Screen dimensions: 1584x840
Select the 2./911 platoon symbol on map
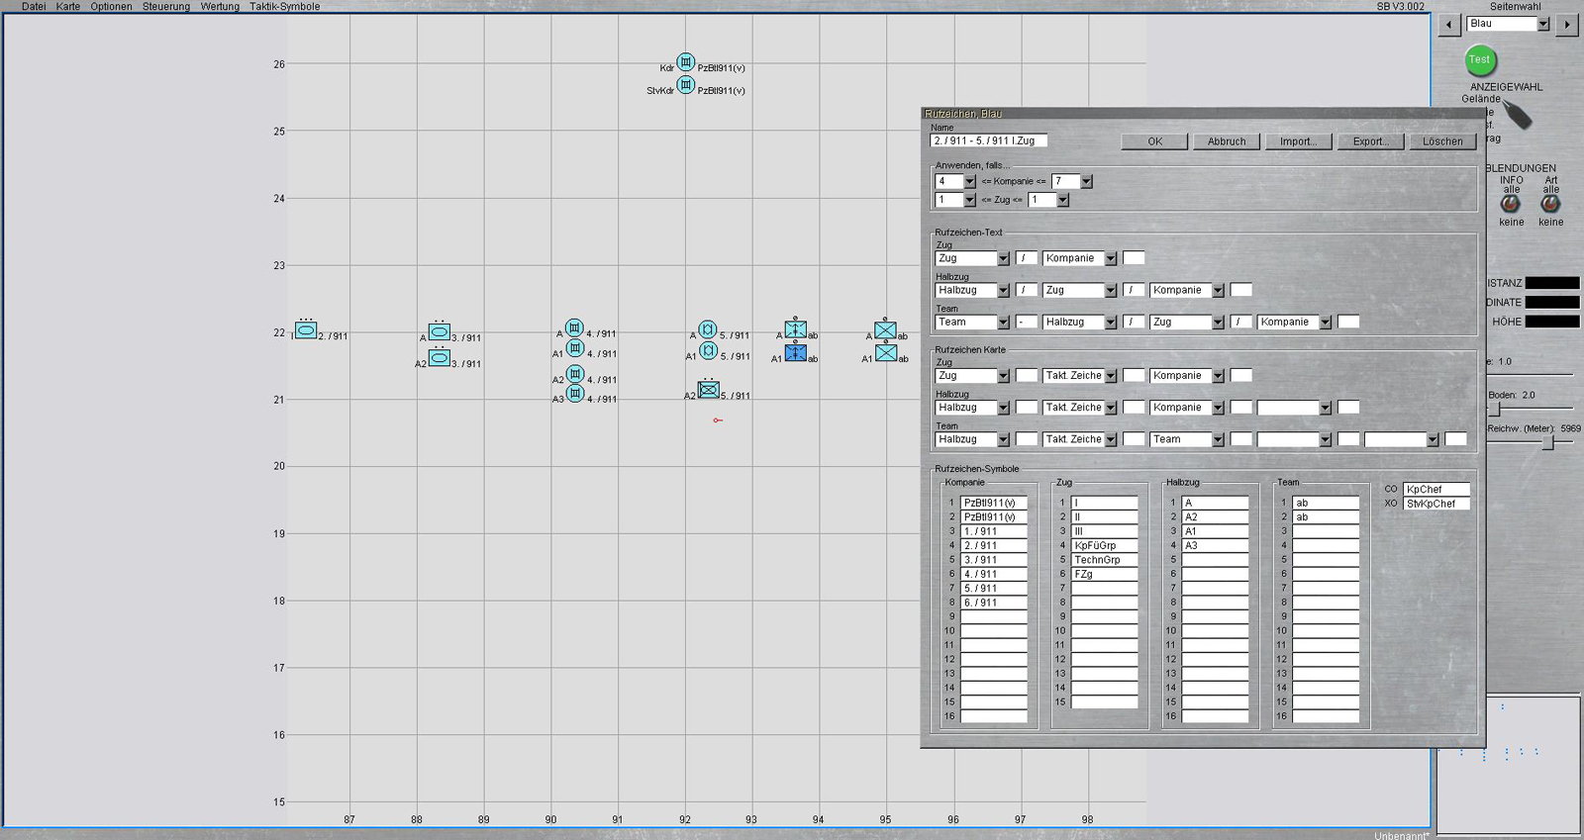[x=306, y=330]
